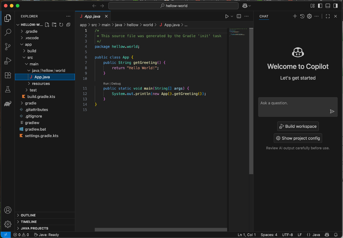Viewport: 343px width, 238px height.
Task: Click the split editor right icon
Action: pyautogui.click(x=239, y=16)
